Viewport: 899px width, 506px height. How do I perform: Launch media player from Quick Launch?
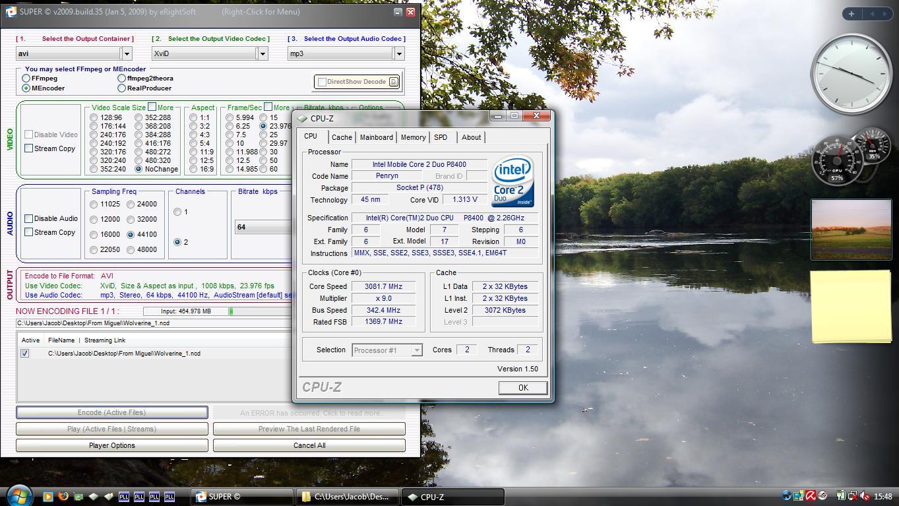point(47,496)
